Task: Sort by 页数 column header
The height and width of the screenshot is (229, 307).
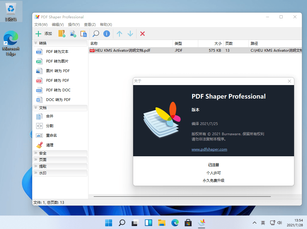Action: tap(236, 44)
